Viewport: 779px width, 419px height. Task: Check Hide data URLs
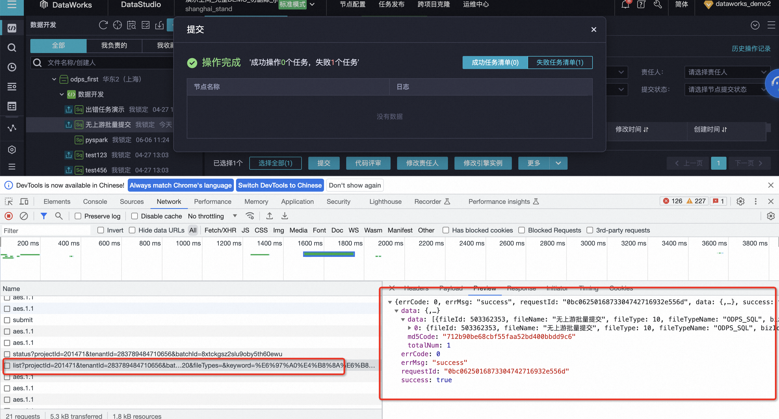(132, 230)
